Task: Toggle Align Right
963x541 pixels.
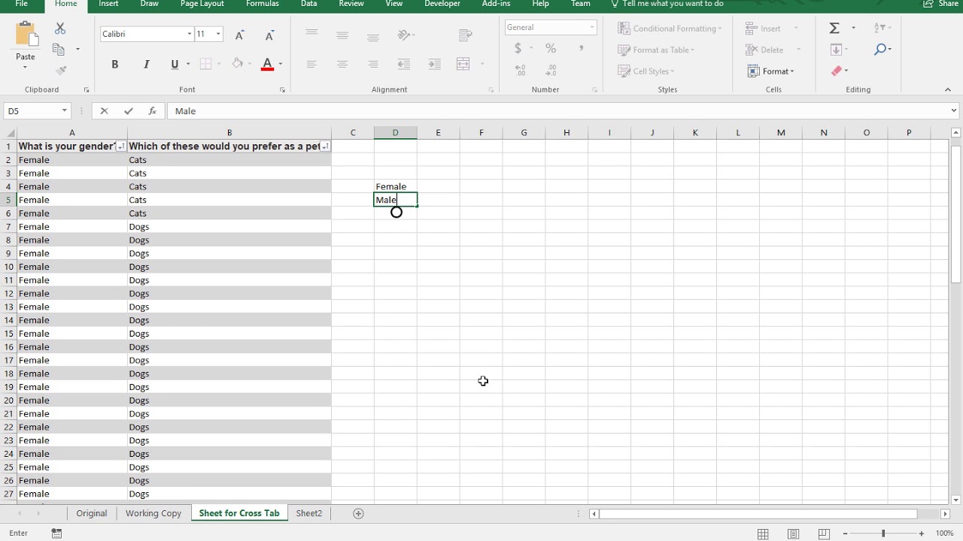Action: point(373,65)
